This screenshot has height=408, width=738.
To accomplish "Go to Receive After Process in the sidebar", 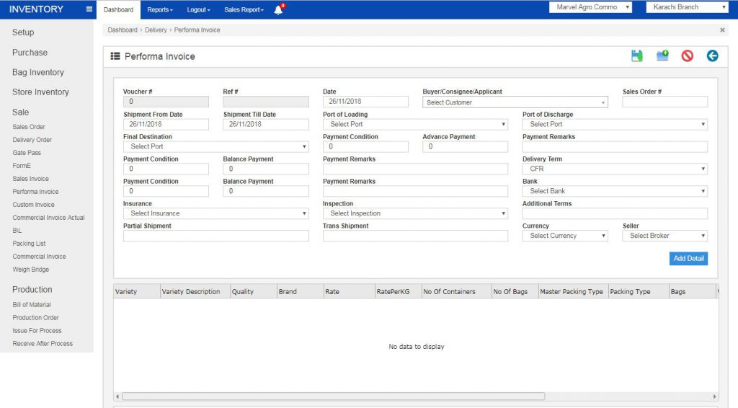I will click(x=43, y=344).
